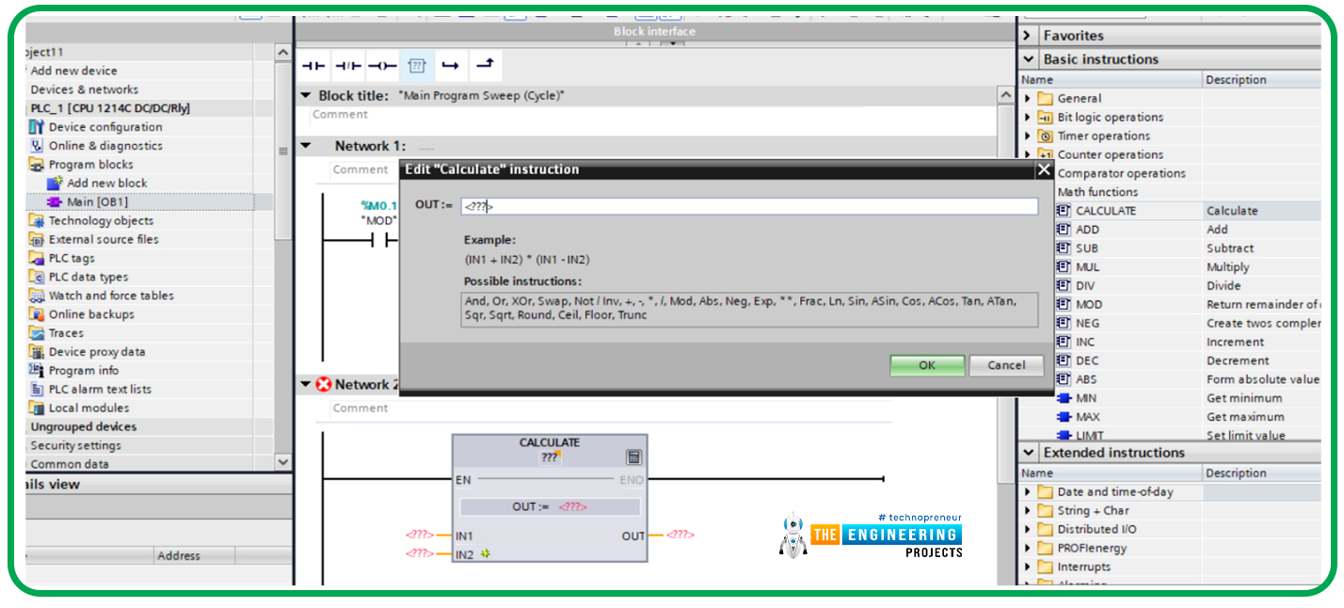This screenshot has width=1344, height=608.
Task: Expand Date and time-of-day folder
Action: [x=1029, y=492]
